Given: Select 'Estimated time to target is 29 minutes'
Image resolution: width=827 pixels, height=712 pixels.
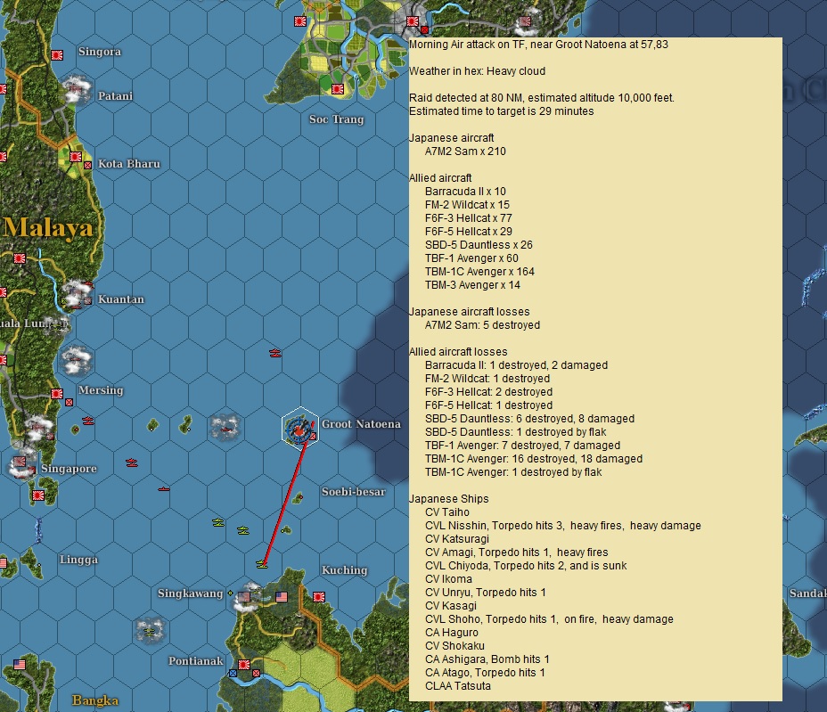Looking at the screenshot, I should click(502, 111).
